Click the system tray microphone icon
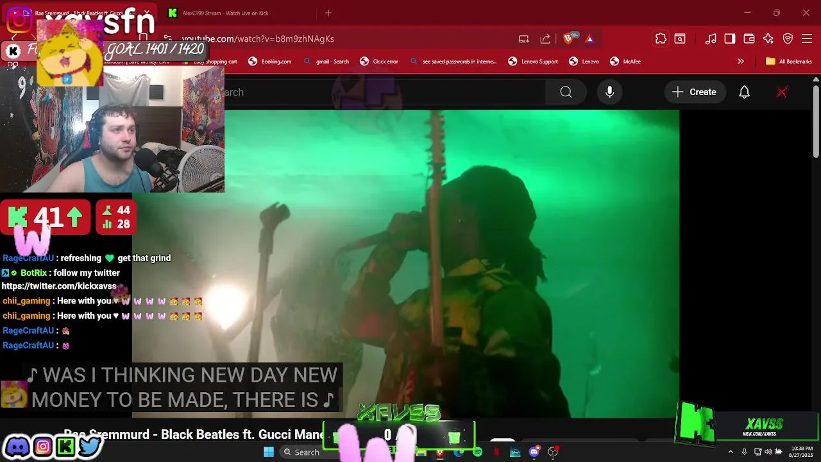The height and width of the screenshot is (462, 821). click(744, 452)
